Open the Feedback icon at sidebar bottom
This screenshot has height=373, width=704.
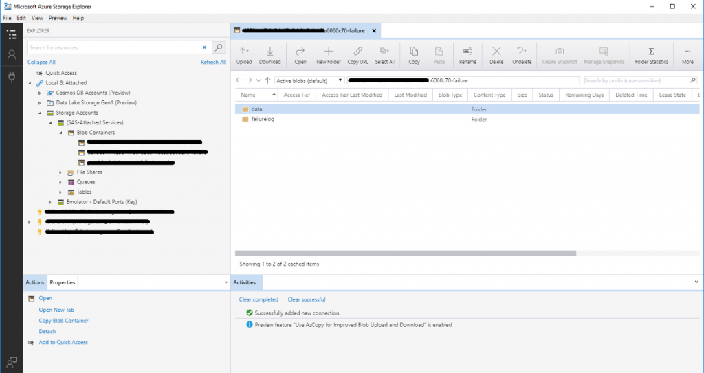click(x=12, y=361)
